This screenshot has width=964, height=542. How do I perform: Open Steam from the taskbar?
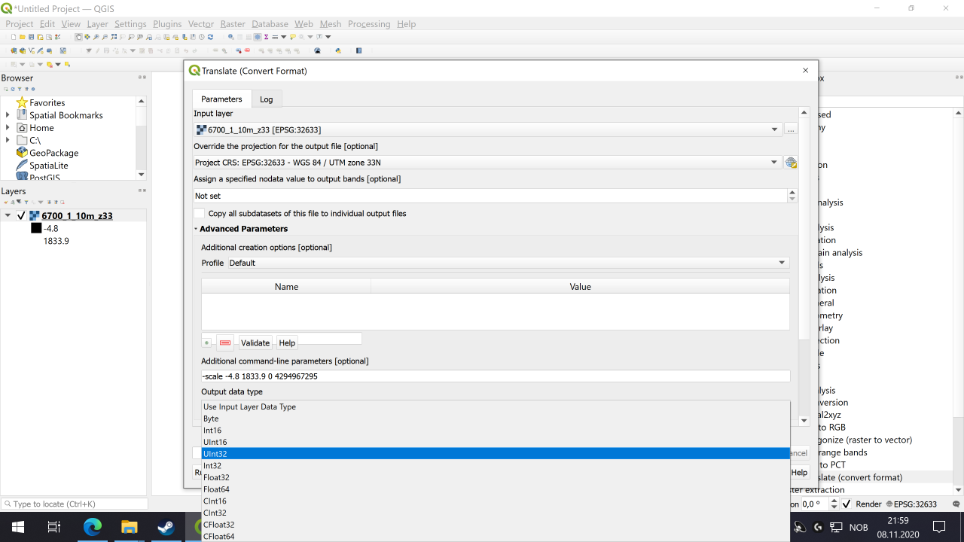[x=166, y=527]
